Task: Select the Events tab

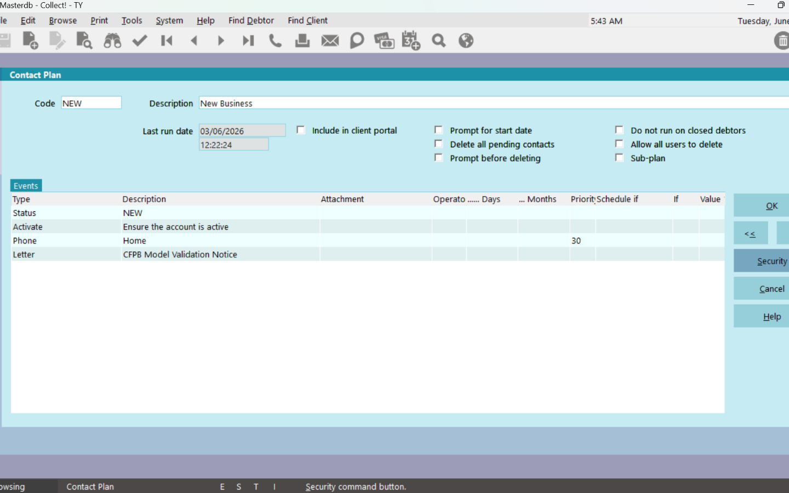Action: click(x=26, y=186)
